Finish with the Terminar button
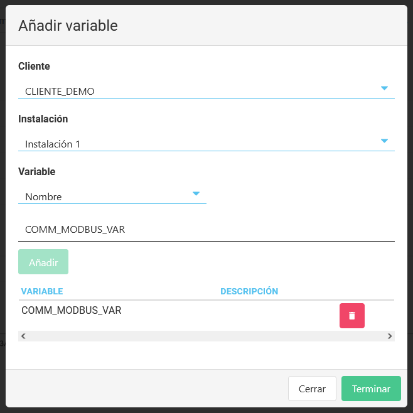Viewport: 413px width, 413px height. 371,389
